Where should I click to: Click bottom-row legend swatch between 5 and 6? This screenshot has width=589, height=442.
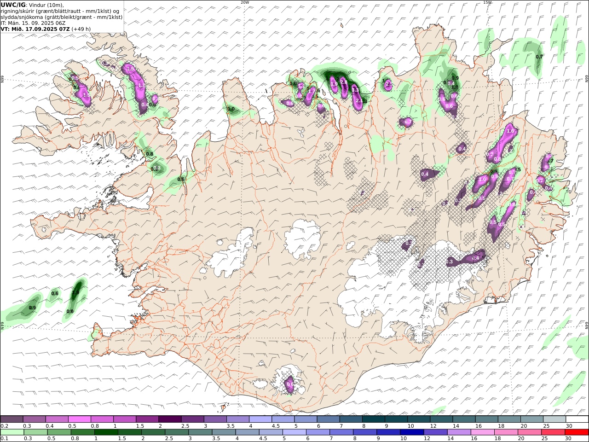tap(294, 432)
